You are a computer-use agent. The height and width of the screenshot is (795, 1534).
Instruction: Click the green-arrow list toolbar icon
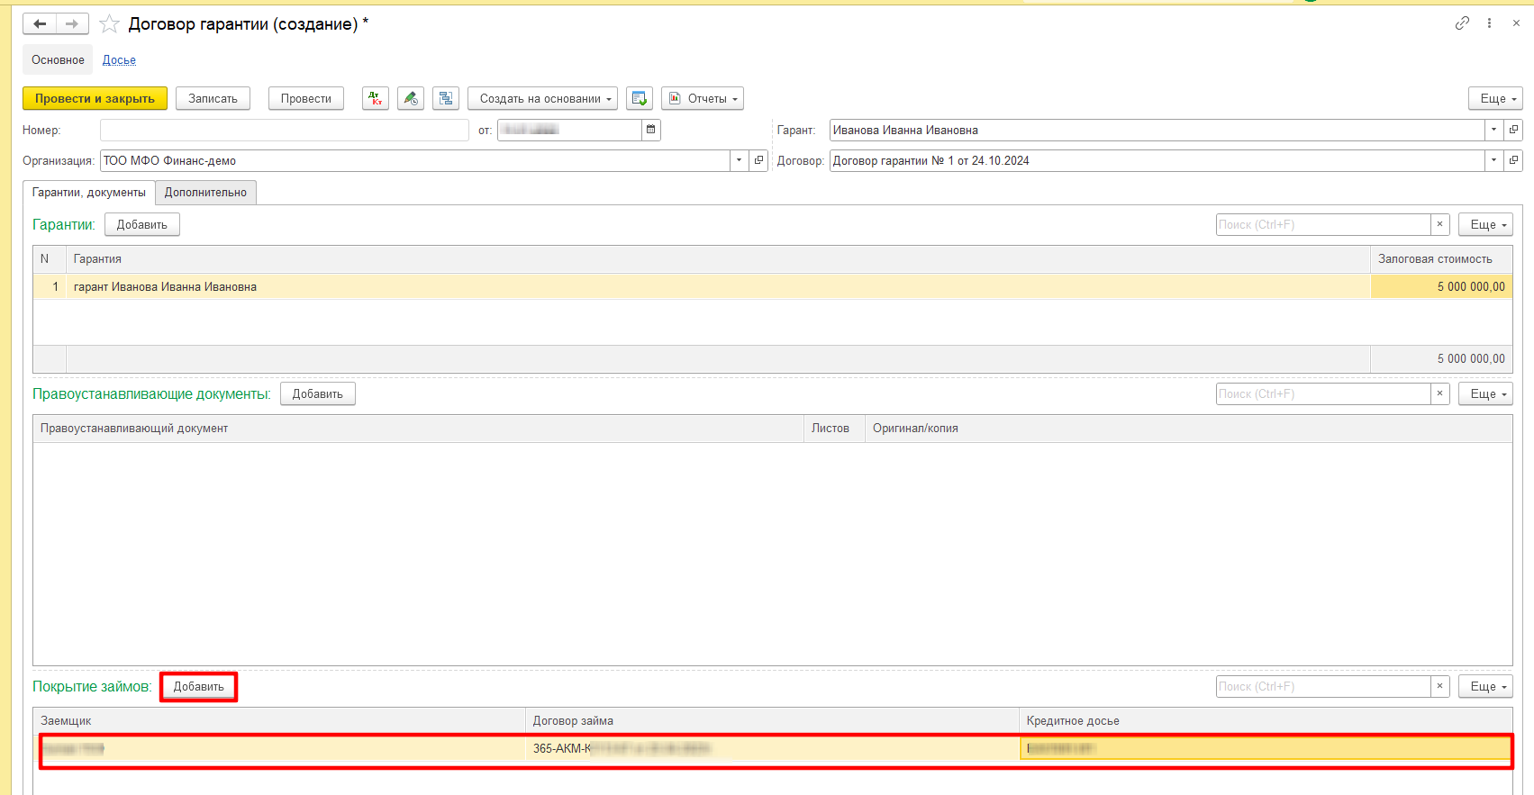[640, 99]
